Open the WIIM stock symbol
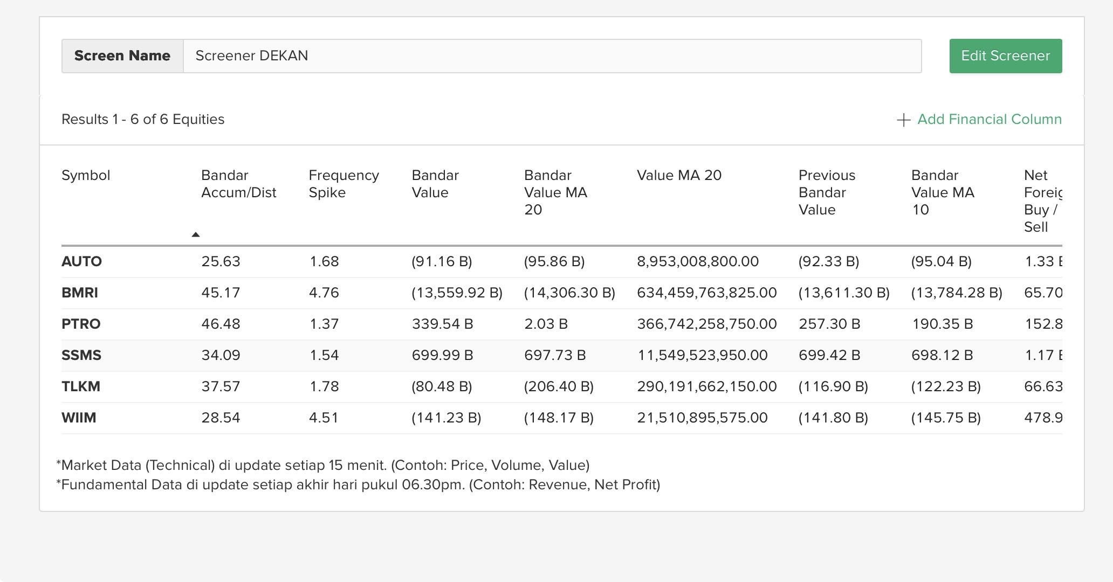 click(x=79, y=418)
